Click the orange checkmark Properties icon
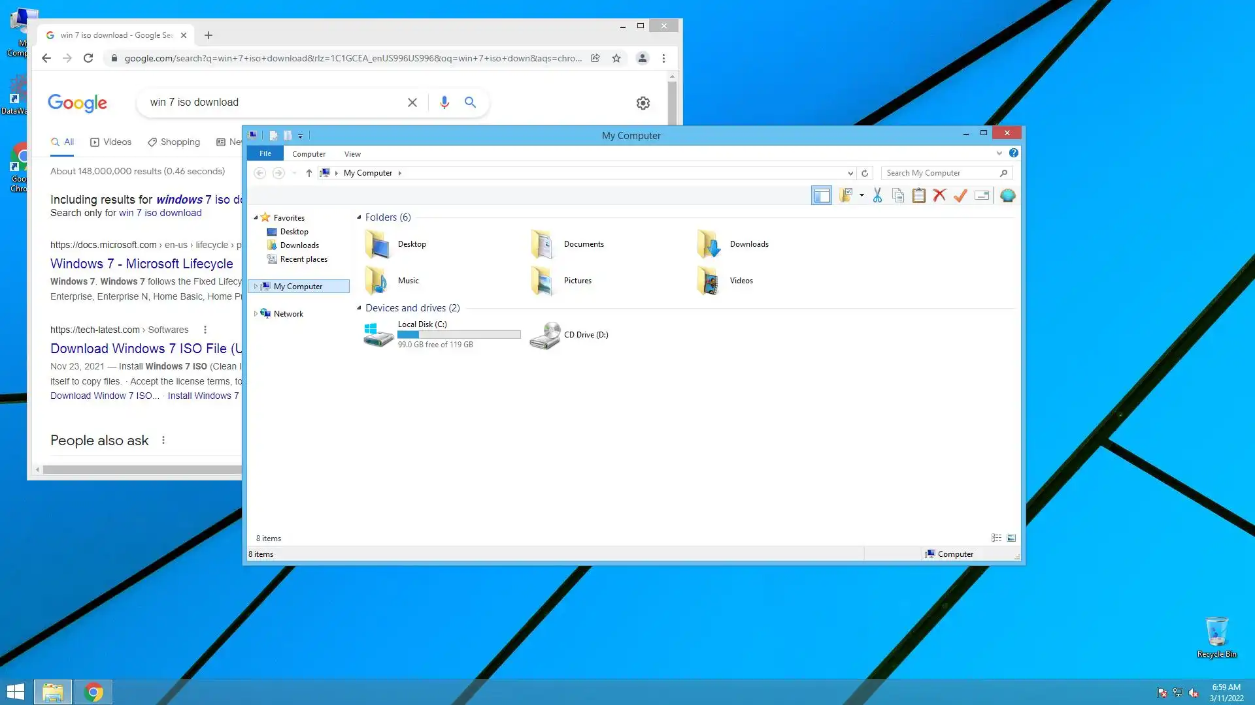 click(x=960, y=195)
